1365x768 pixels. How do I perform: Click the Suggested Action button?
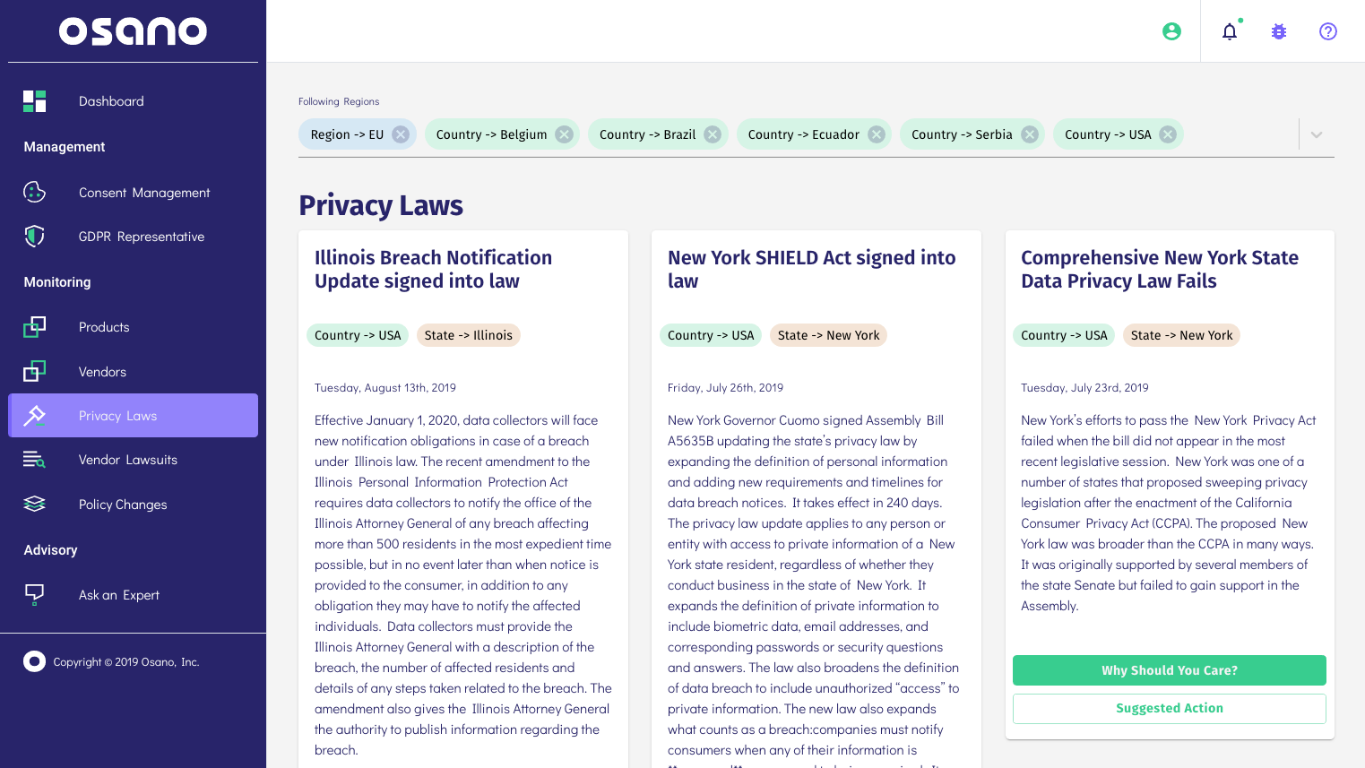(1169, 708)
